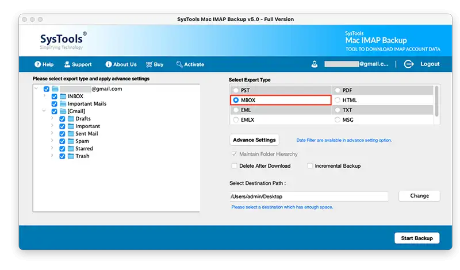The height and width of the screenshot is (270, 460).
Task: Uncheck the Important folder checkbox under [Gmail]
Action: [x=62, y=126]
